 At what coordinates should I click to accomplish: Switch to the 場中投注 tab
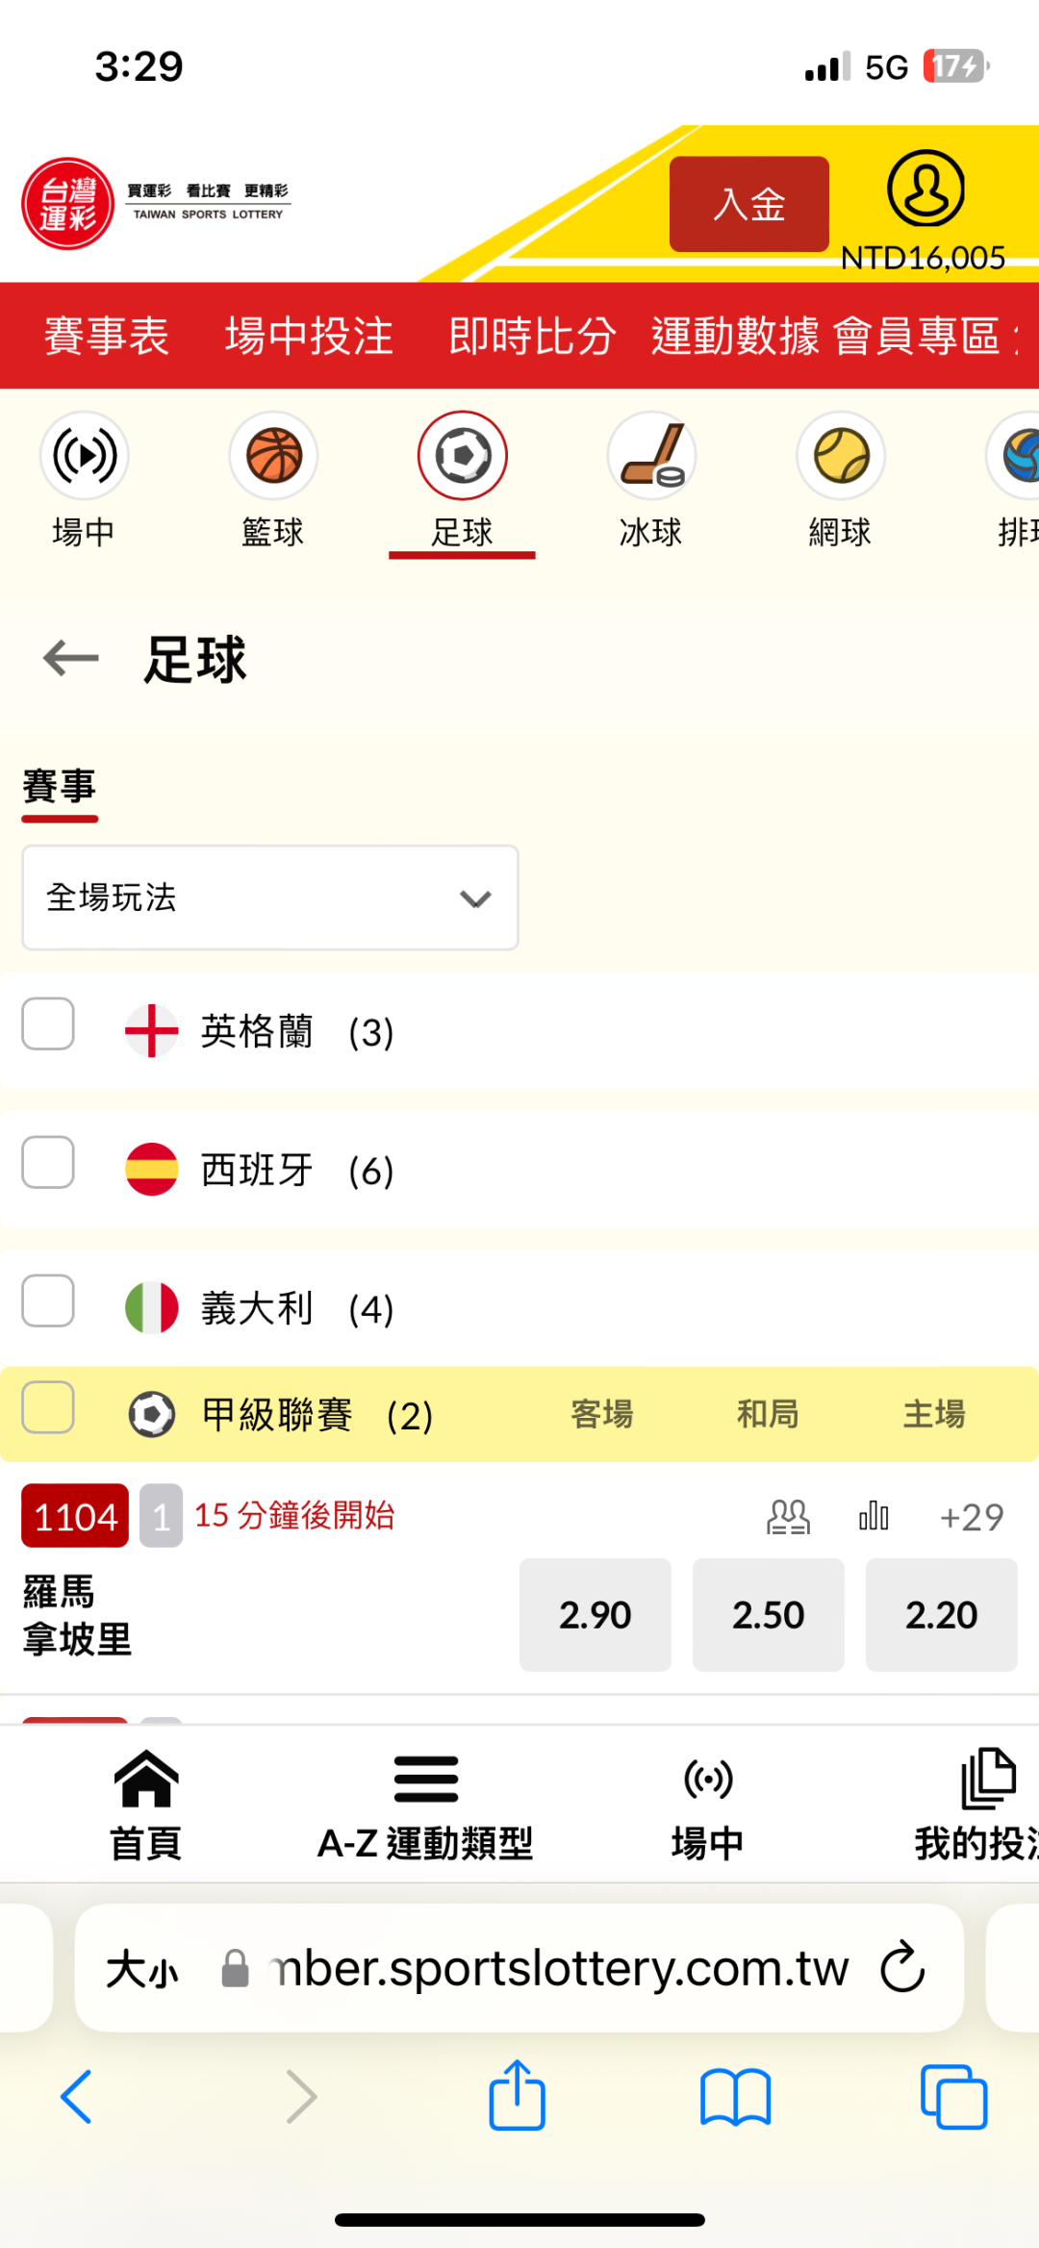point(309,337)
